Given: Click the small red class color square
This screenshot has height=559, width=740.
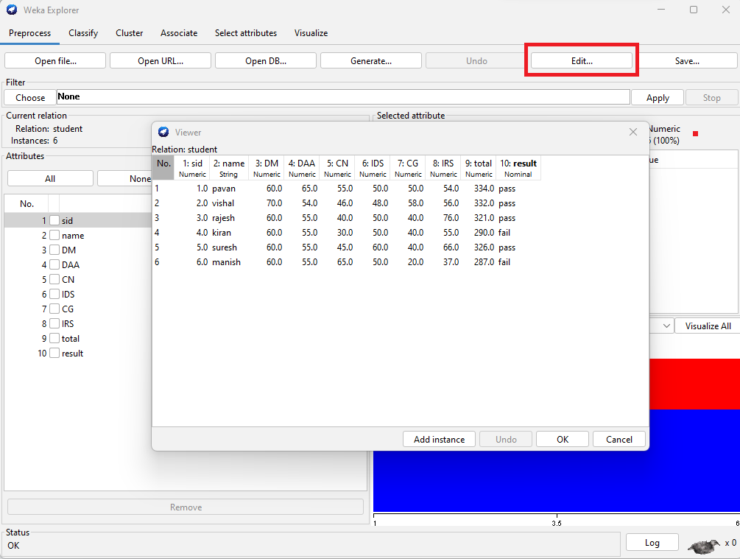Looking at the screenshot, I should click(x=695, y=134).
